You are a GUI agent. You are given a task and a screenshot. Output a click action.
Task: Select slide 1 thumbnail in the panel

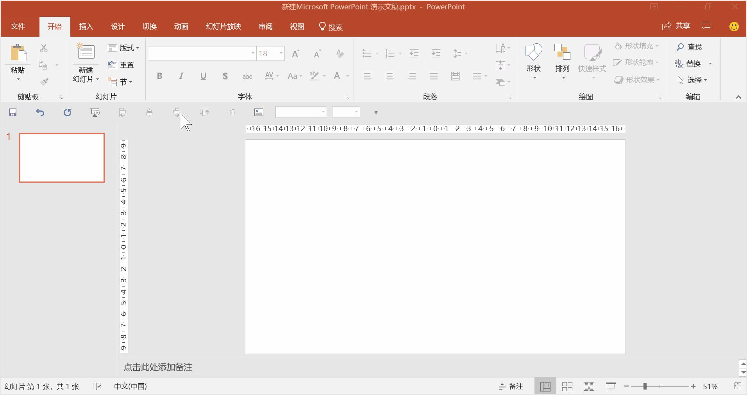(x=61, y=158)
